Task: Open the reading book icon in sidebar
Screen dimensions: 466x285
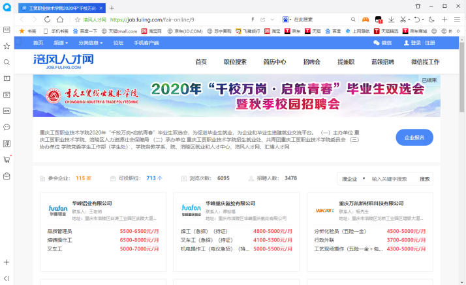Action: [7, 79]
